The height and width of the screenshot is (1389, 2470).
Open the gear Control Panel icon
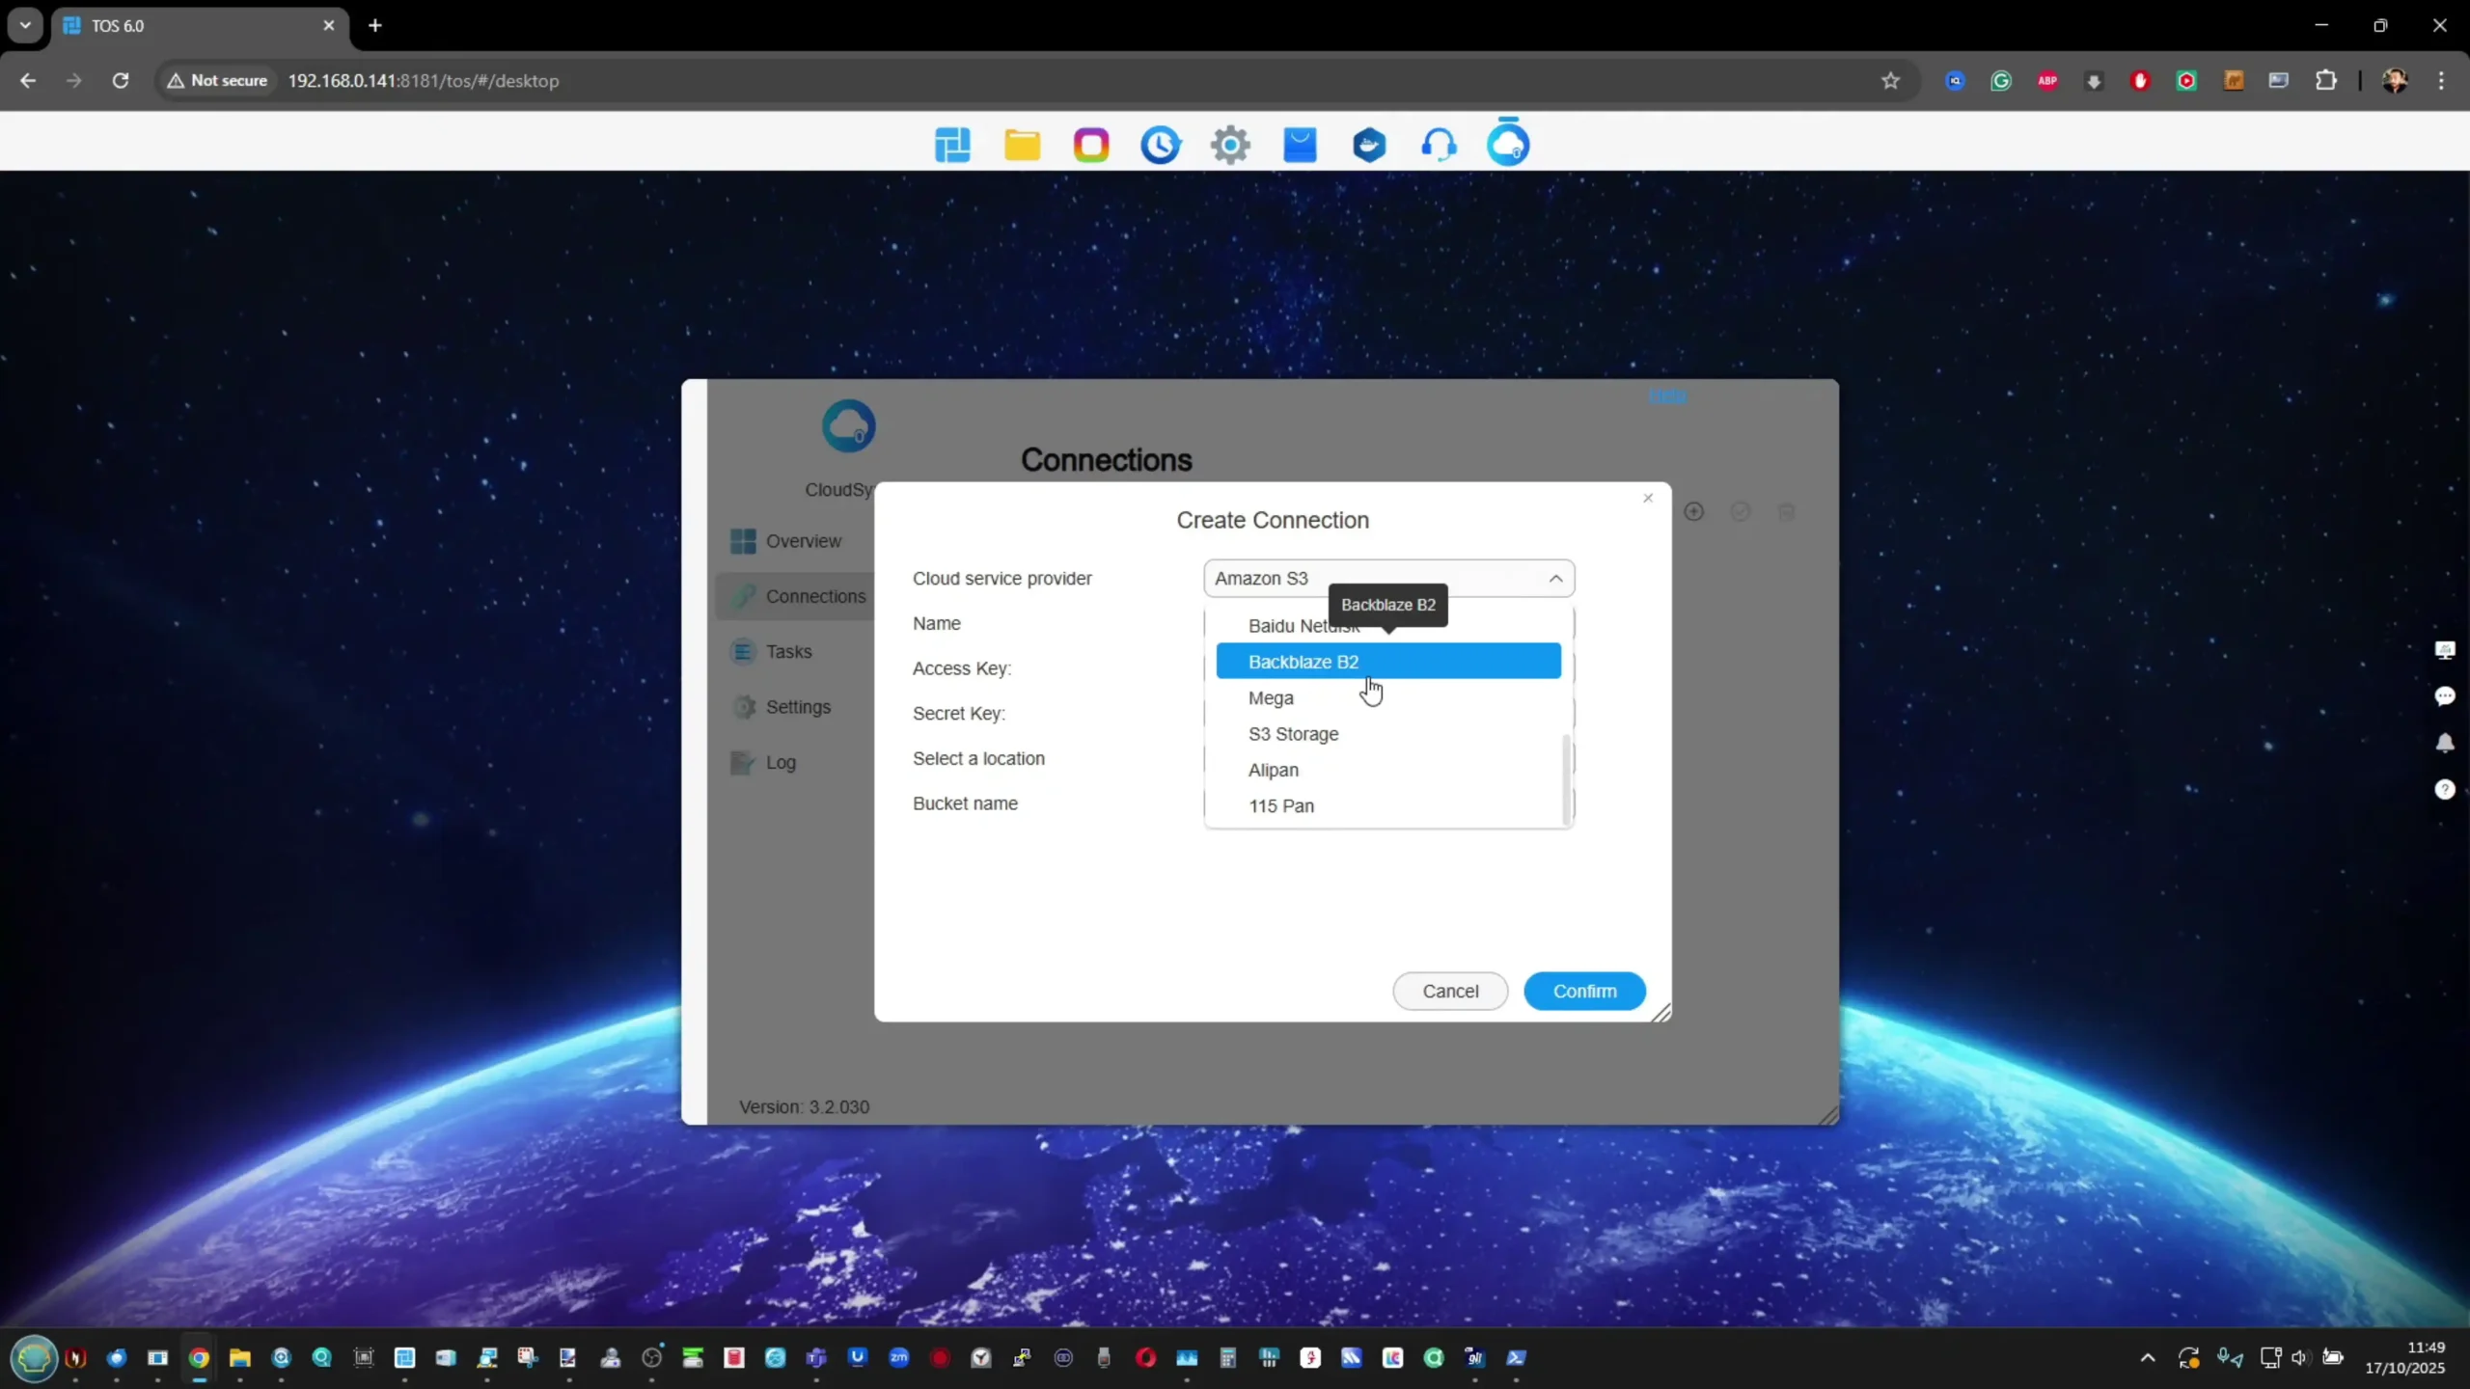coord(1230,145)
